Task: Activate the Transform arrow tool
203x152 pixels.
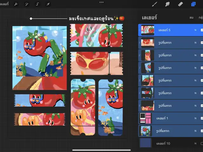Action: pyautogui.click(x=48, y=4)
